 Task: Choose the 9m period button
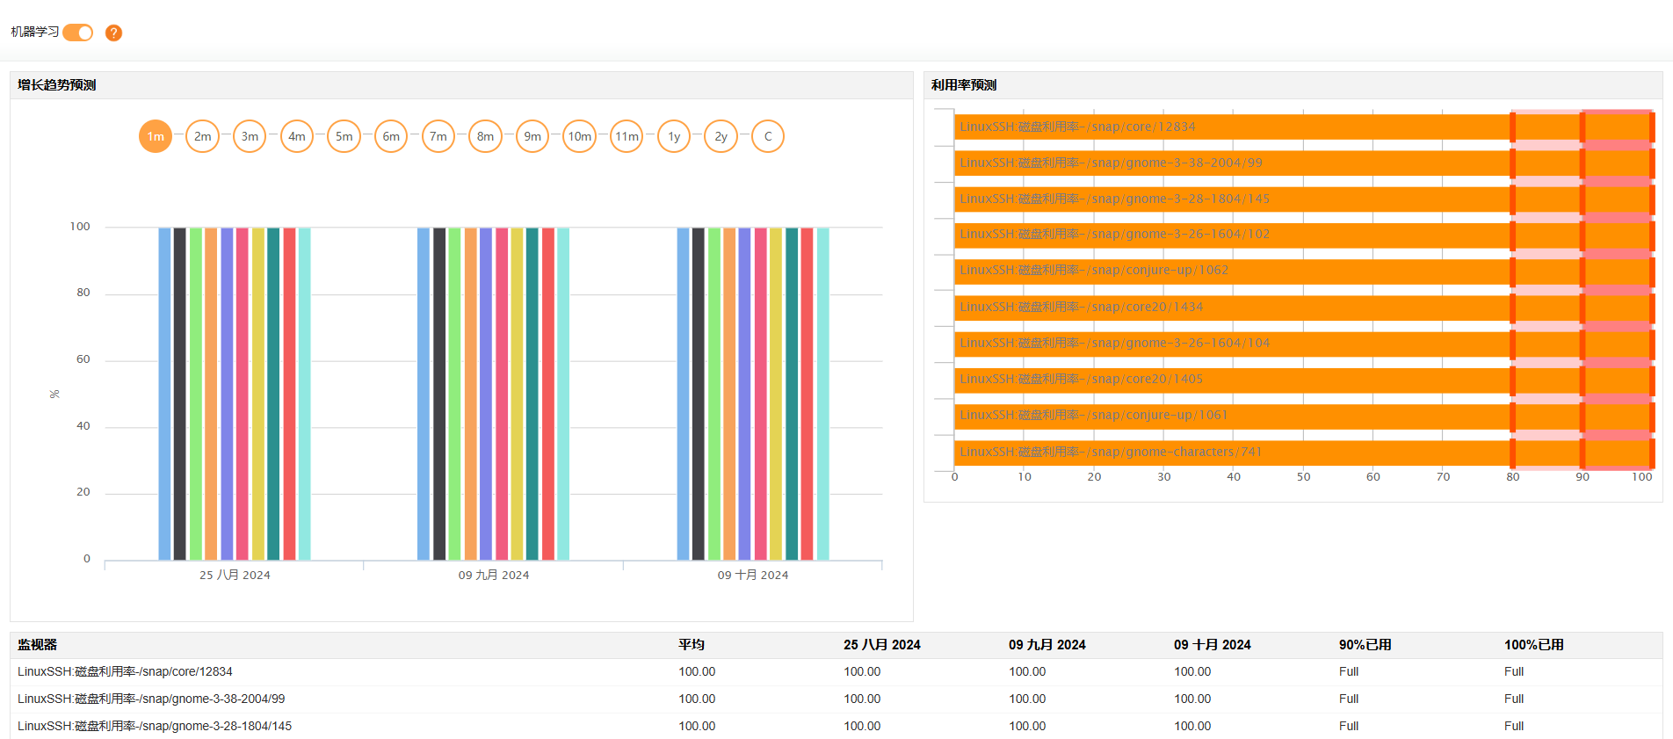532,136
